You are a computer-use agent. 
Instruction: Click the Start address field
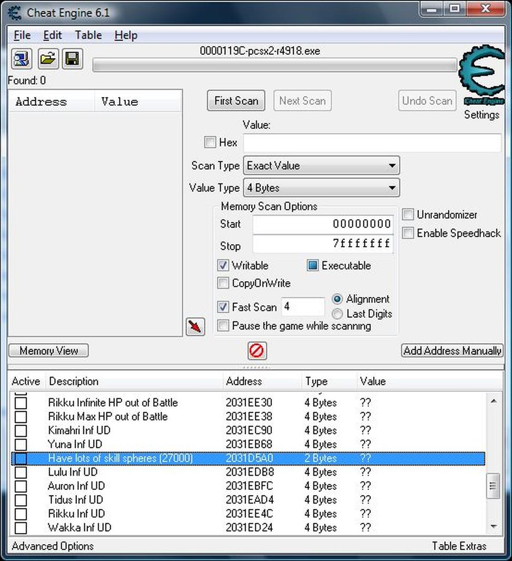tap(323, 224)
